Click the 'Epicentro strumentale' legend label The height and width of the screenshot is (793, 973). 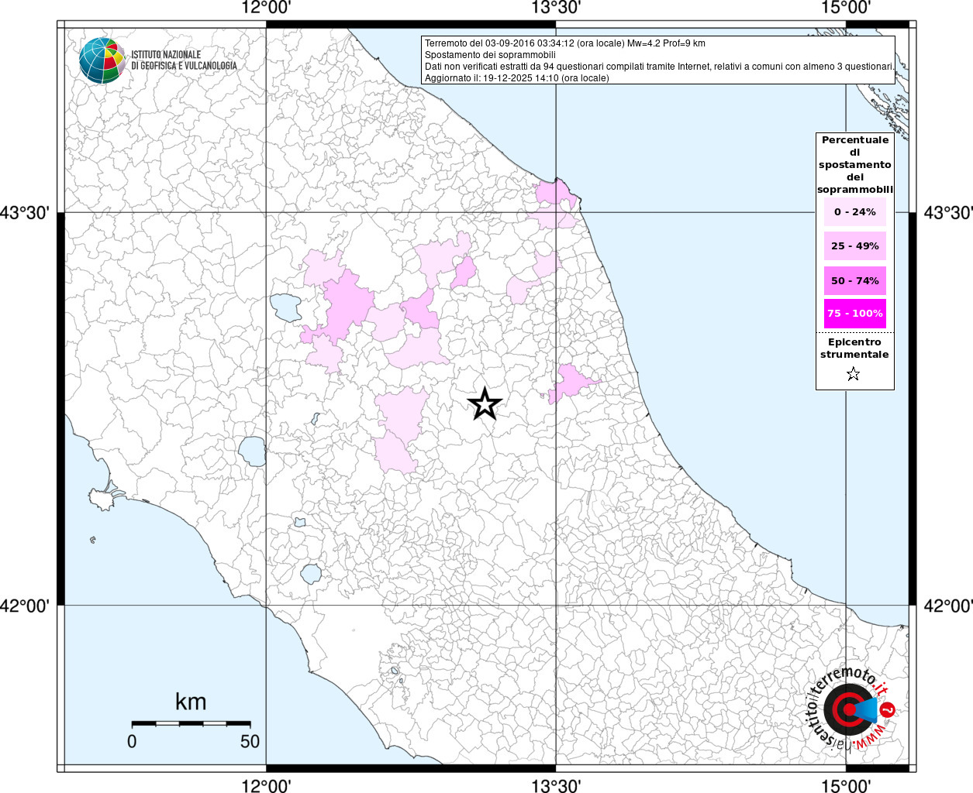click(854, 348)
